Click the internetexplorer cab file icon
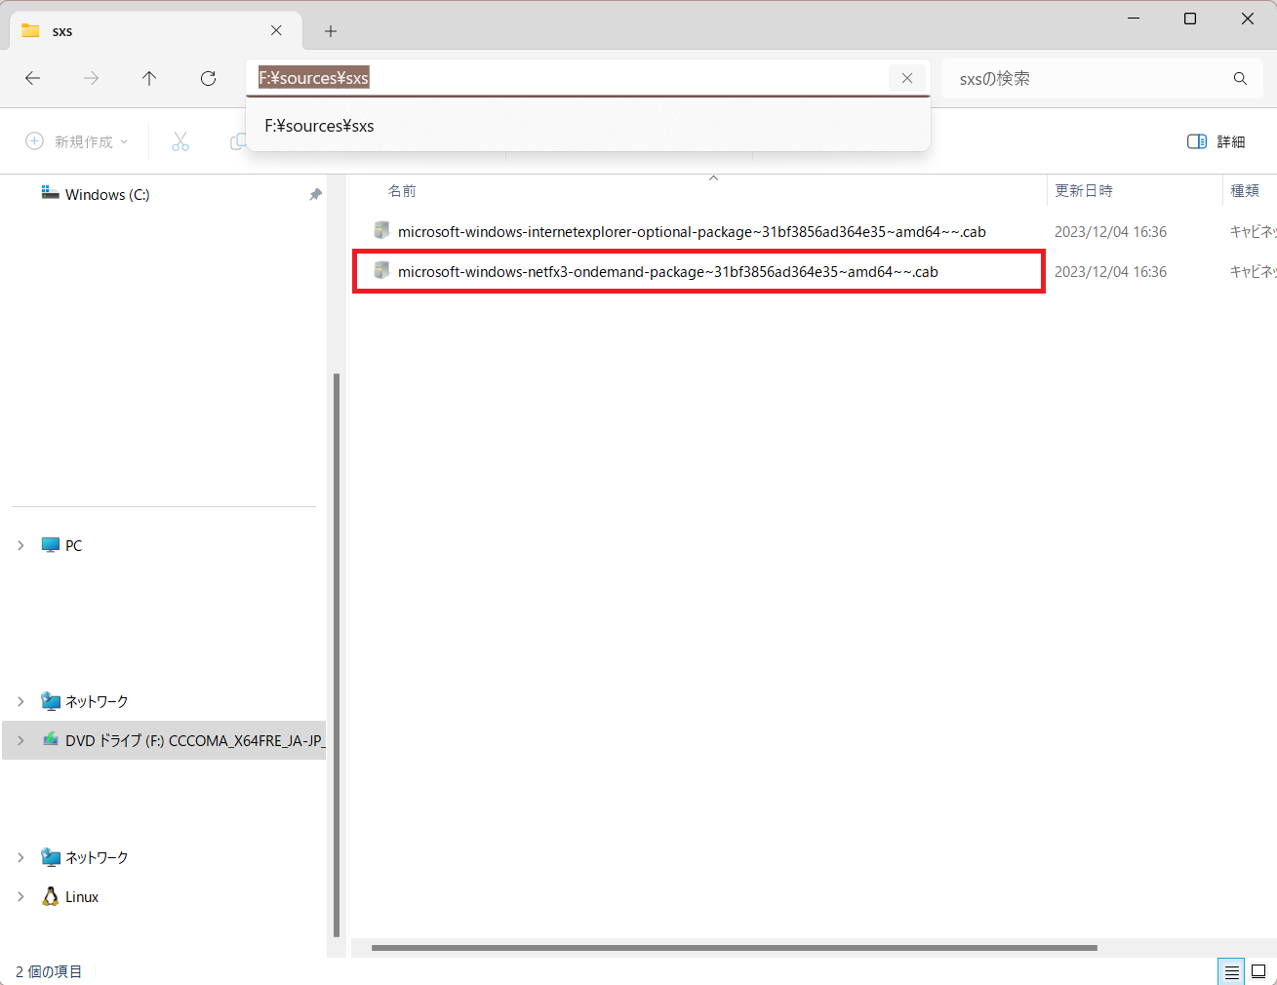The image size is (1277, 985). pos(381,231)
